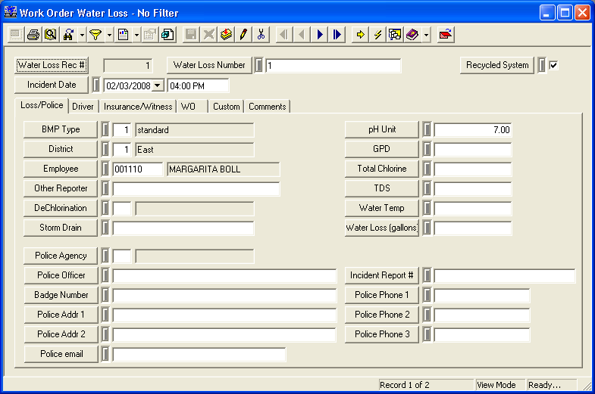Click the grayed X delete icon
Image resolution: width=595 pixels, height=394 pixels.
coord(208,35)
